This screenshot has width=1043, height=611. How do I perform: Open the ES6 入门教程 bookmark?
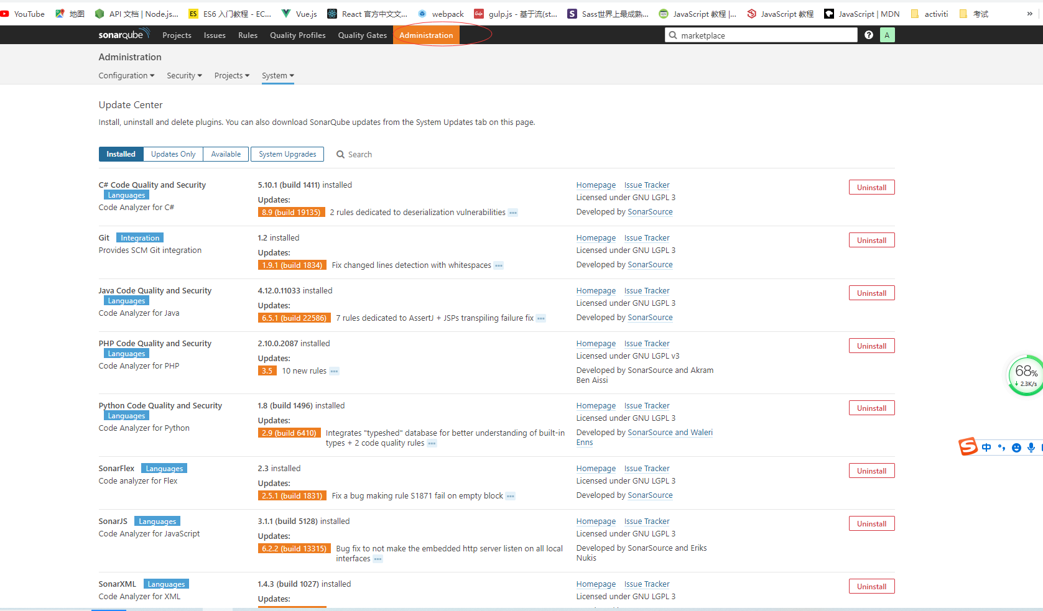[x=230, y=14]
